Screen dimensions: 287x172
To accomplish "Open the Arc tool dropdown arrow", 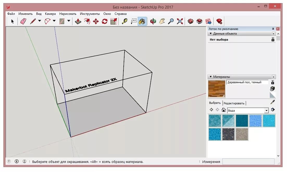I will pyautogui.click(x=54, y=21).
